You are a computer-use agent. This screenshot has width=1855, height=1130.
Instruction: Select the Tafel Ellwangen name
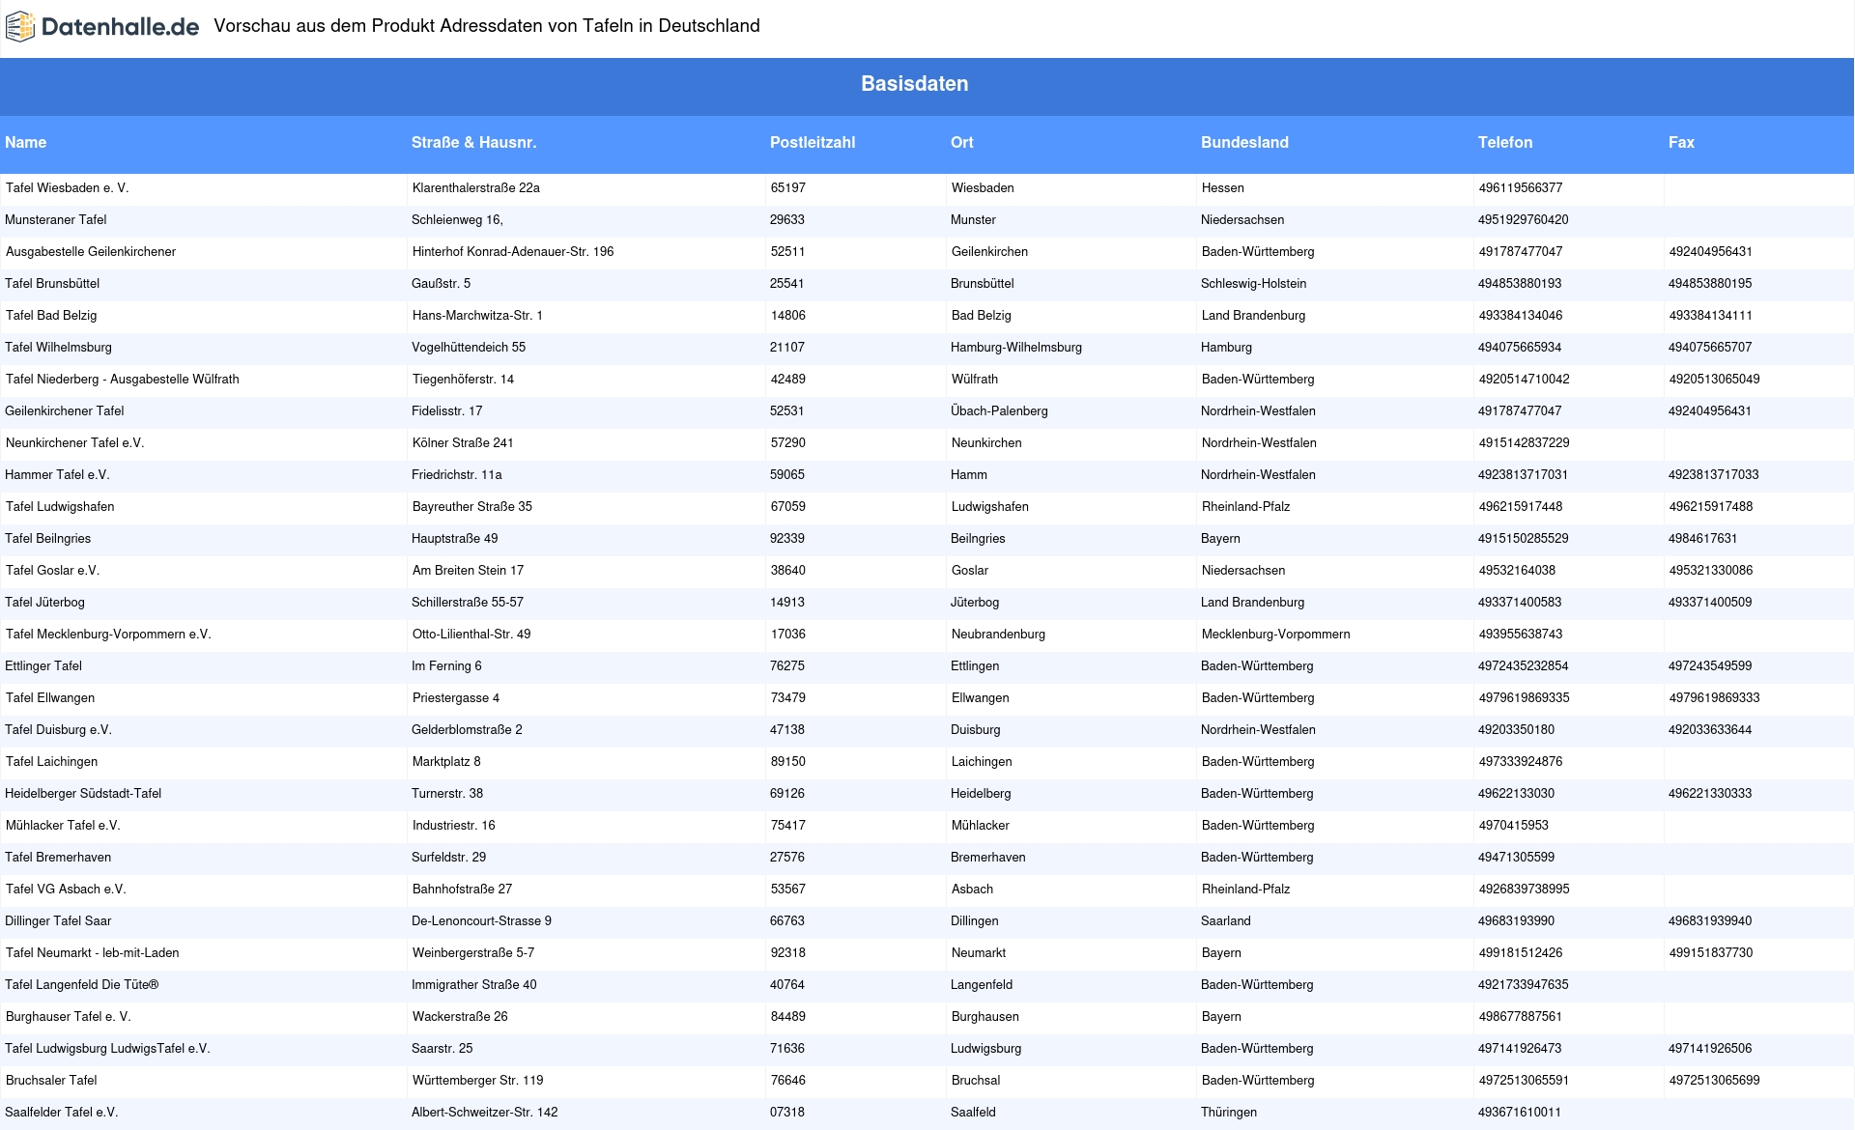click(x=50, y=698)
